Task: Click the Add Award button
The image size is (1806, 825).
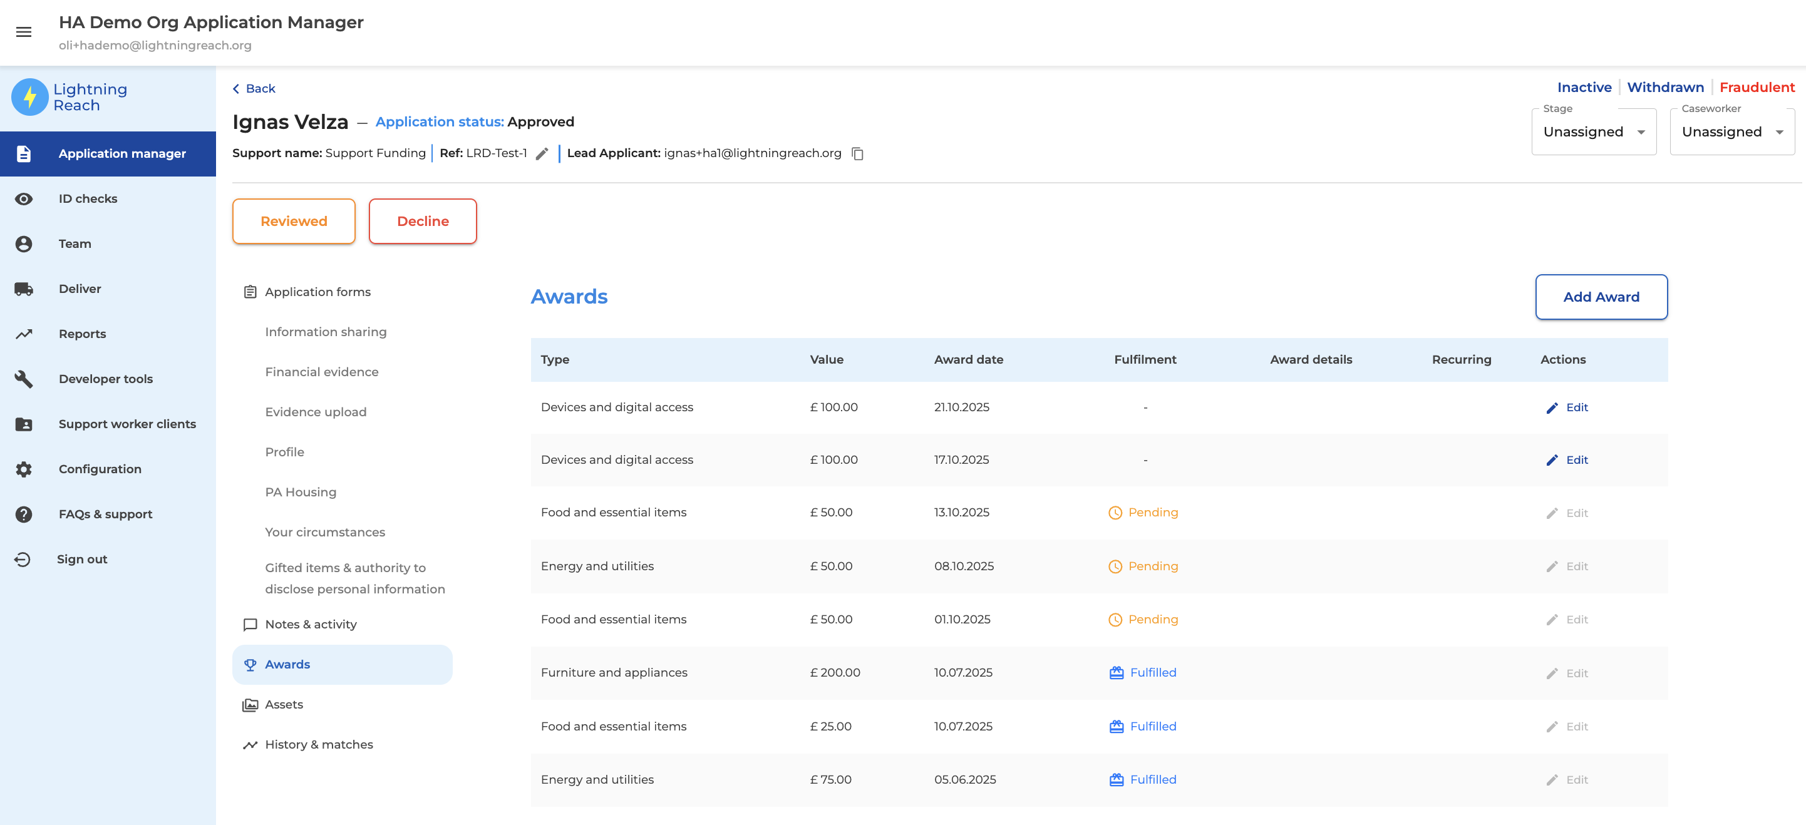Action: pos(1601,297)
